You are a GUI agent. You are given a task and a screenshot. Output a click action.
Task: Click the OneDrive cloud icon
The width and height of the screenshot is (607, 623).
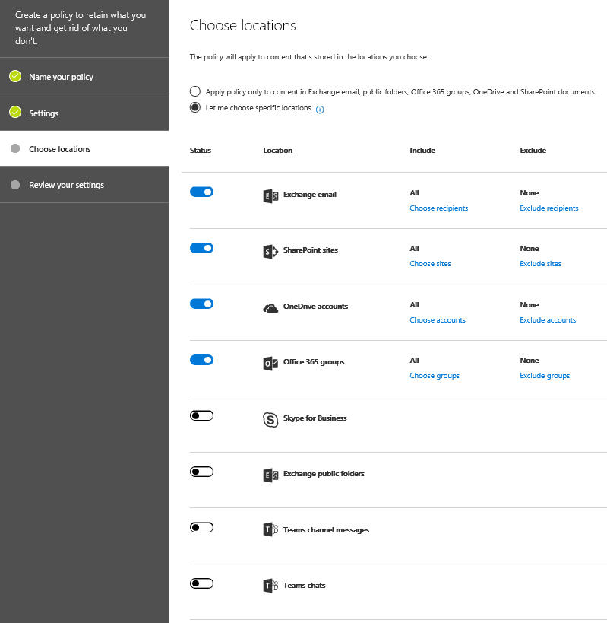[x=270, y=308]
